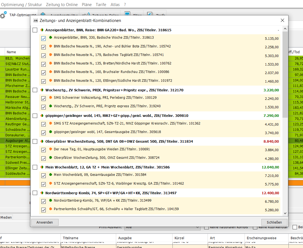Screen dimensions: 303x248
Task: Uncheck the Badische Woche 318613 checkbox
Action: click(44, 39)
